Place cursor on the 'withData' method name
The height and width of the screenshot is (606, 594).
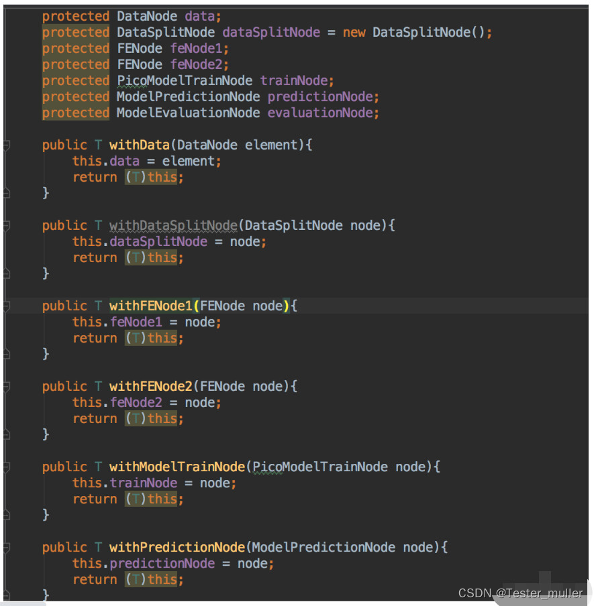point(140,145)
